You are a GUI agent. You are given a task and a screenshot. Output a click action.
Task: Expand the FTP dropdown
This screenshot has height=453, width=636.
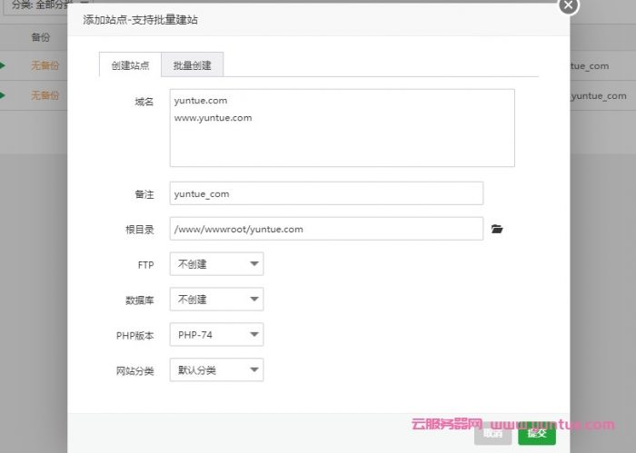[216, 265]
